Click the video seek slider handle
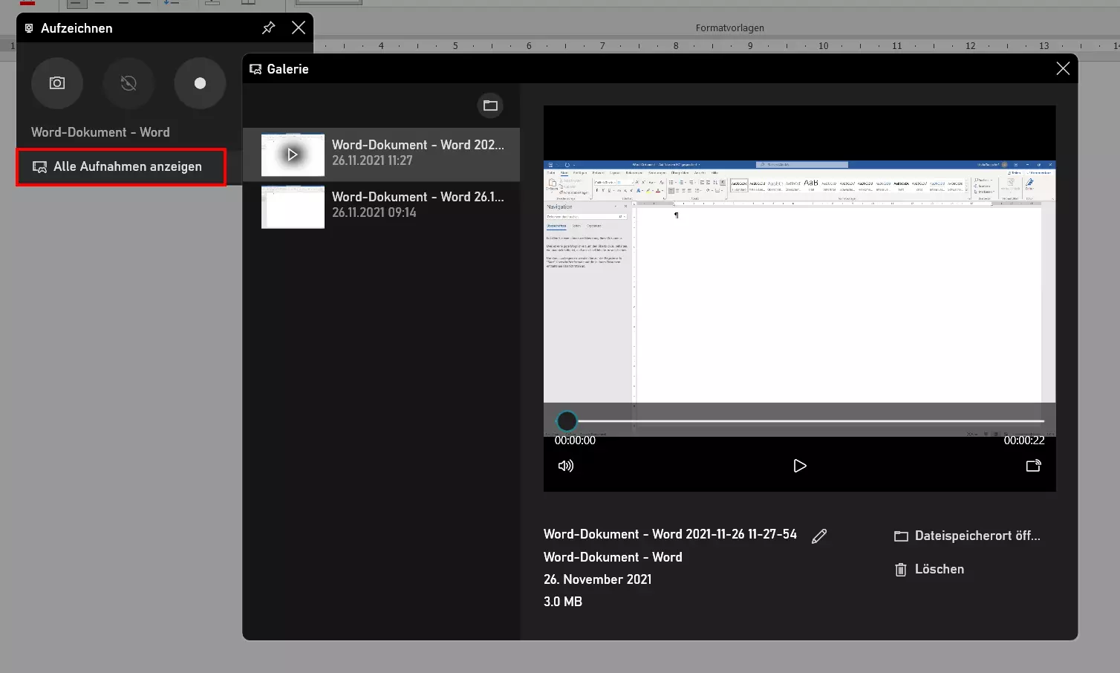Screen dimensions: 1120x673 click(567, 421)
